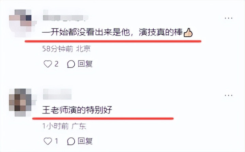Click the like count 2 beside the heart
245x152 pixels.
pos(57,64)
